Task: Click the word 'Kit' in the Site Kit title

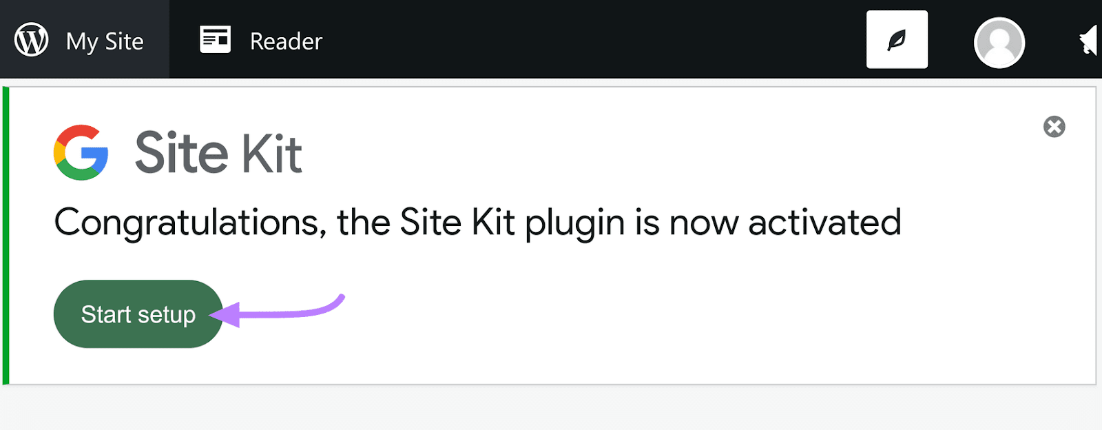Action: tap(271, 153)
